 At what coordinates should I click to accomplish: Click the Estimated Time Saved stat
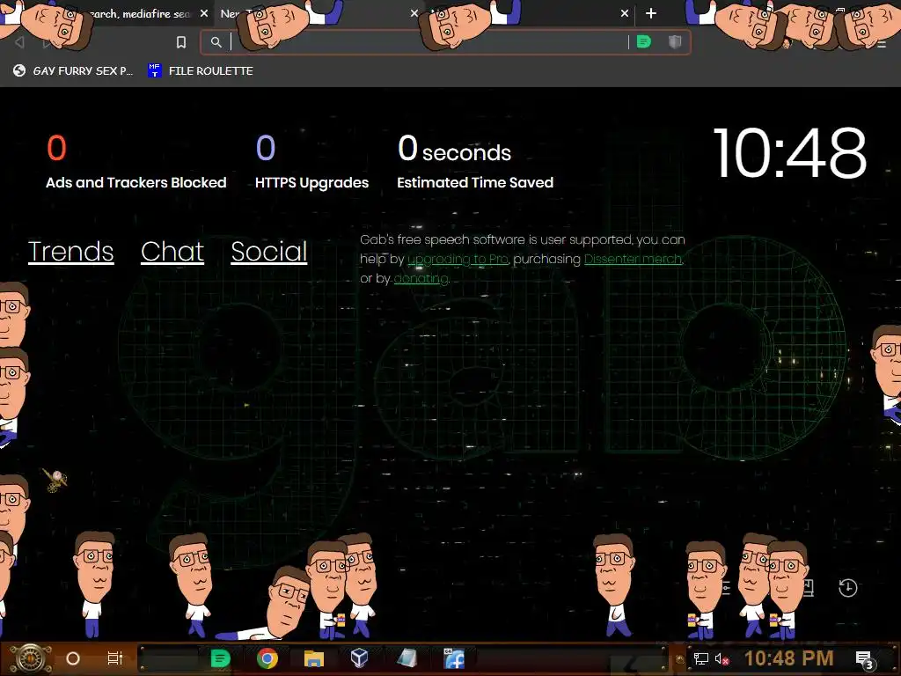474,161
